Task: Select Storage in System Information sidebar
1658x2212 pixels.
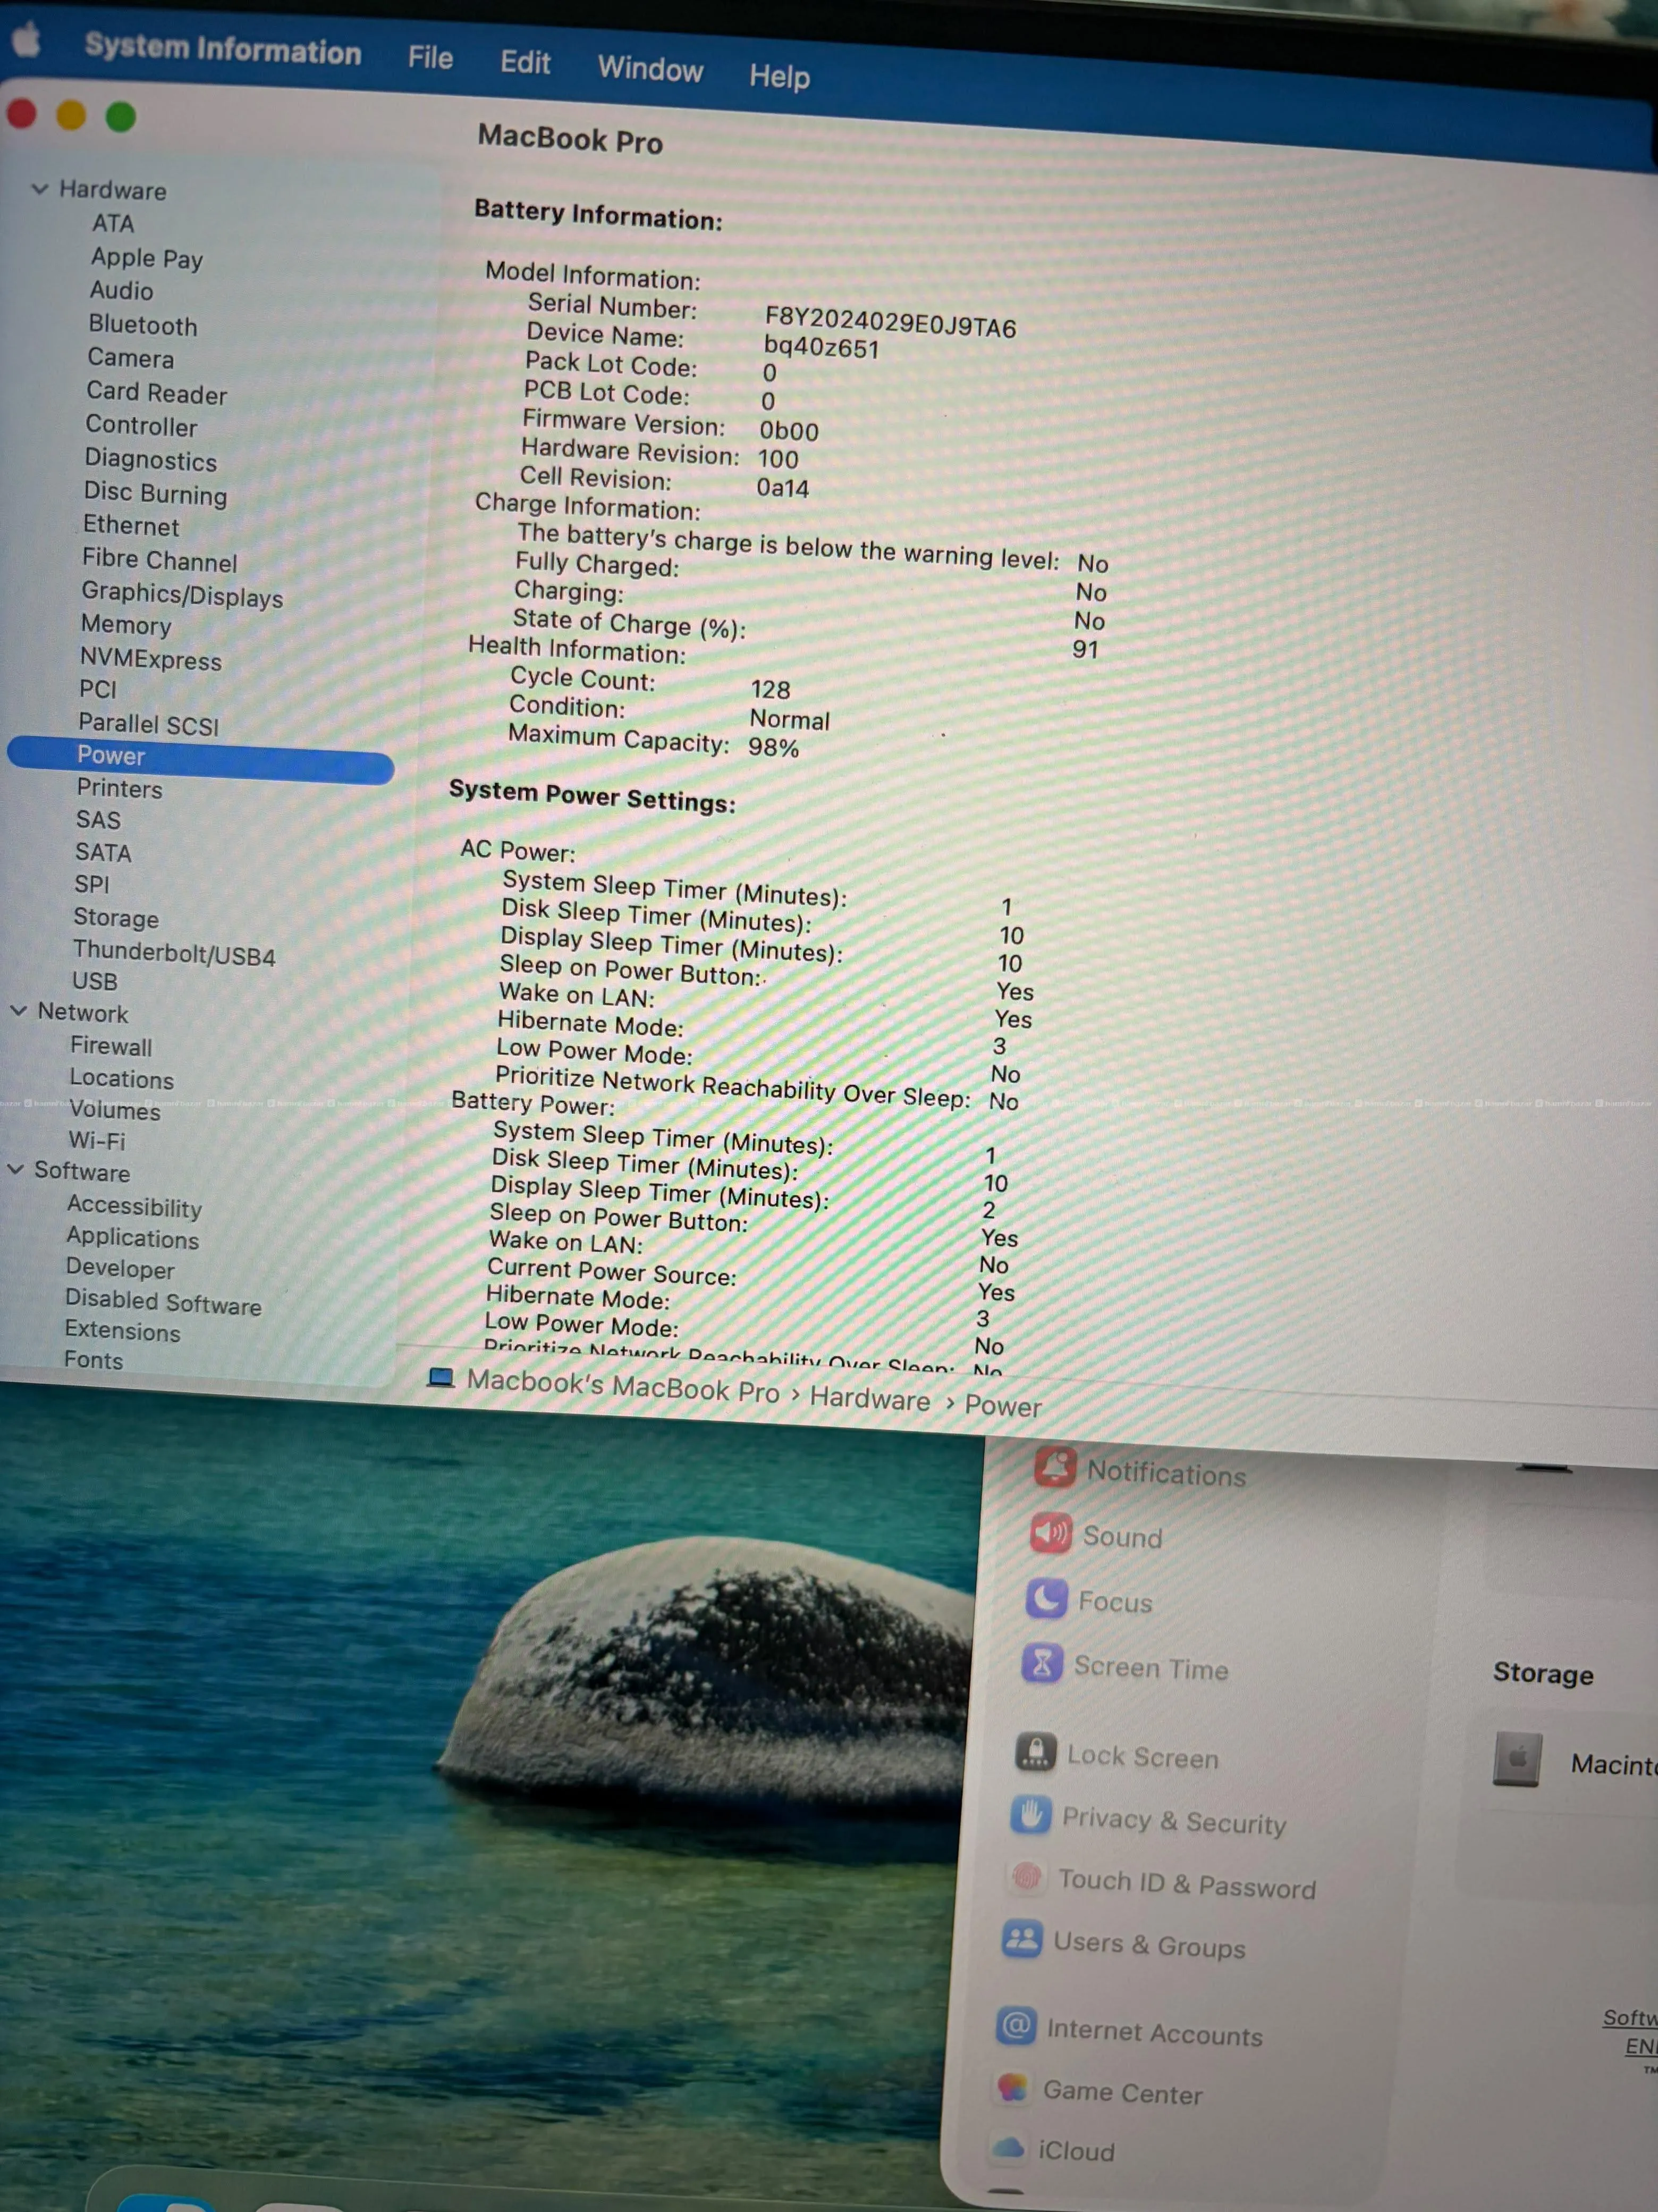Action: 116,918
